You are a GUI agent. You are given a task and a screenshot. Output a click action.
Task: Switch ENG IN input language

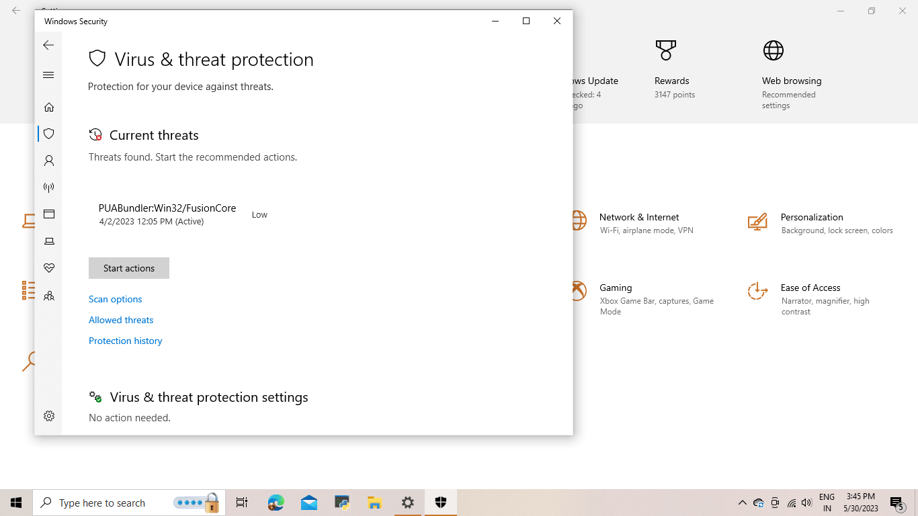coord(827,503)
